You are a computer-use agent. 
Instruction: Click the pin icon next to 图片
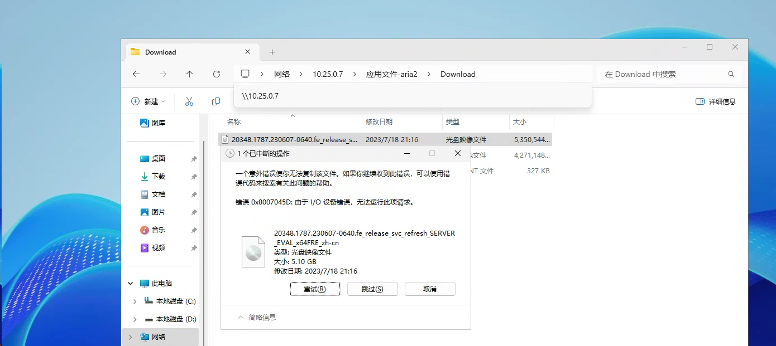pos(194,212)
